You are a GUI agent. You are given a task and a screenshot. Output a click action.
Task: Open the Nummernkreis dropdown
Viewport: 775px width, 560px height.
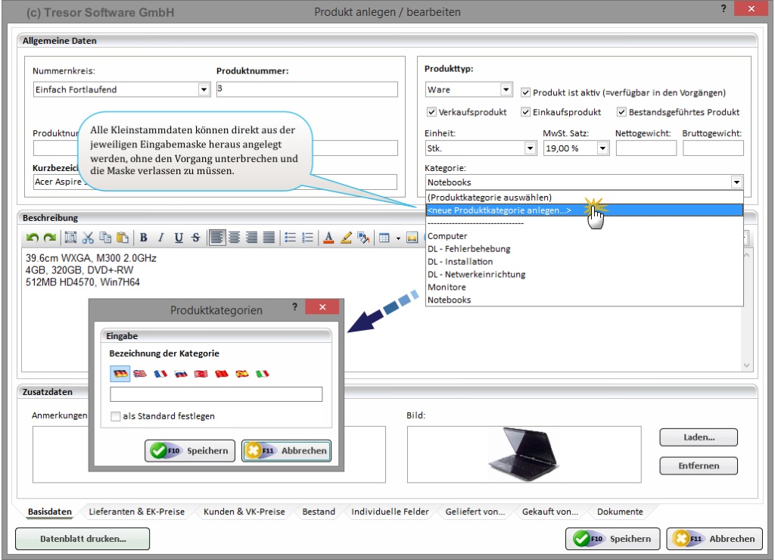[204, 89]
